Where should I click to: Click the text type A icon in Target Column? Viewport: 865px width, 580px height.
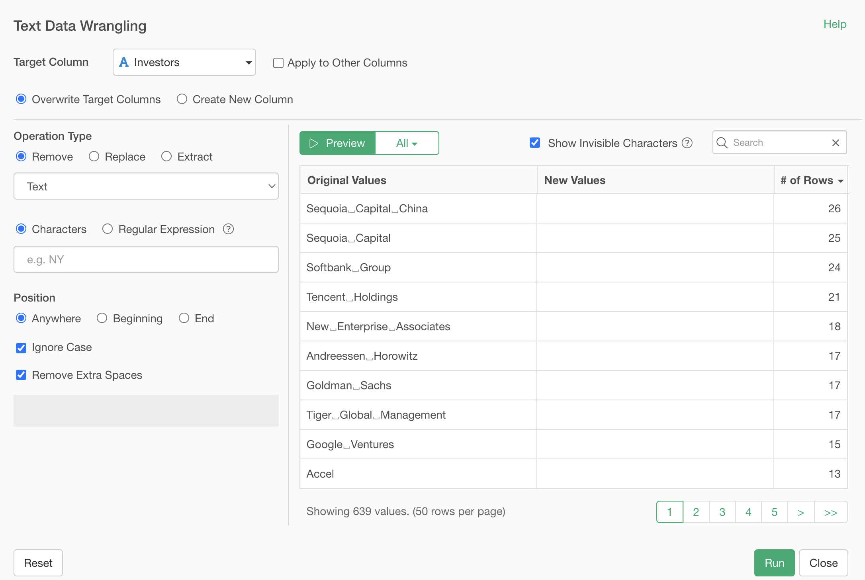point(124,62)
